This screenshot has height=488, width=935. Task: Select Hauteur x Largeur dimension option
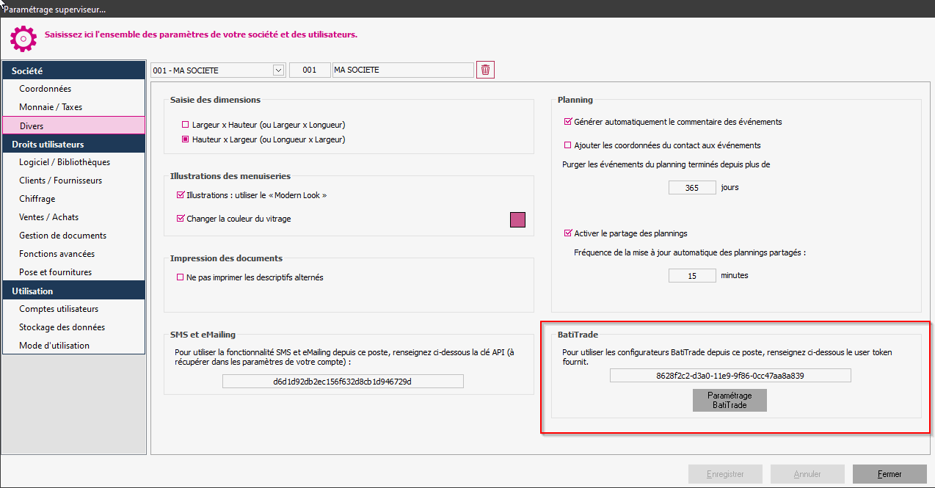186,139
